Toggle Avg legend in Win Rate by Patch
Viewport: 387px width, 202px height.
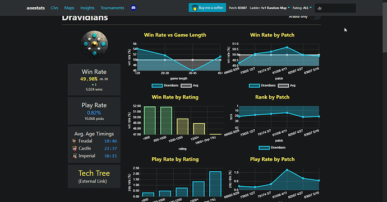287,86
